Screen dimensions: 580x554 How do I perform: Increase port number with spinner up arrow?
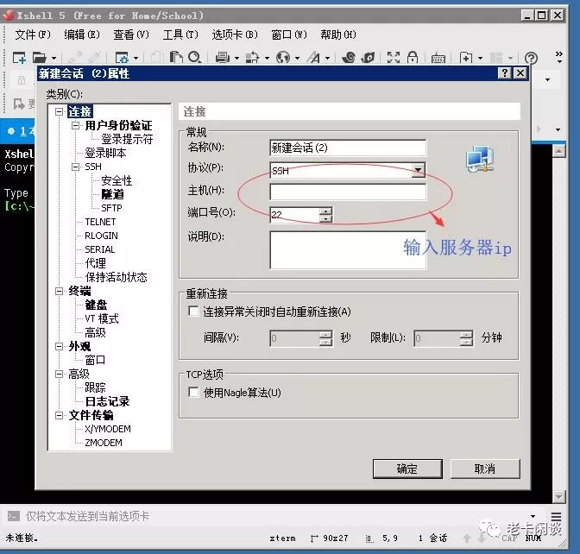pos(326,211)
